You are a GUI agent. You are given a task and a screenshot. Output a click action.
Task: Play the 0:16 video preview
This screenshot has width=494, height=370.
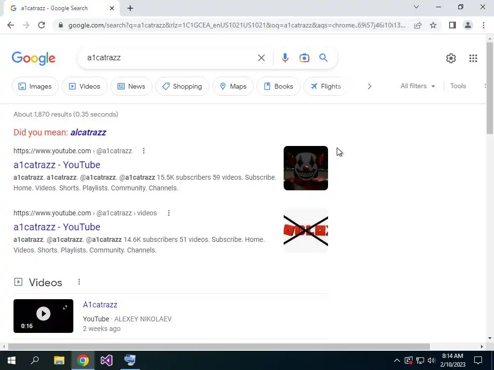[43, 316]
